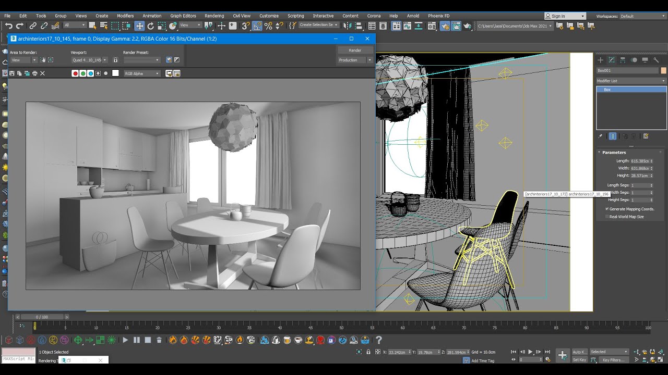Open the Utilities wrench panel icon
The height and width of the screenshot is (375, 668).
click(656, 60)
